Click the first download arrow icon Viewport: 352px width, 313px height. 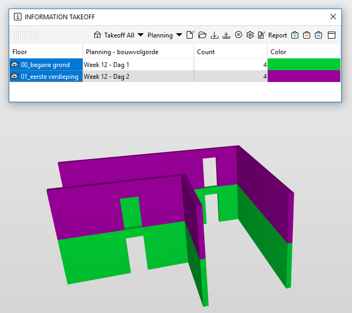coord(215,35)
